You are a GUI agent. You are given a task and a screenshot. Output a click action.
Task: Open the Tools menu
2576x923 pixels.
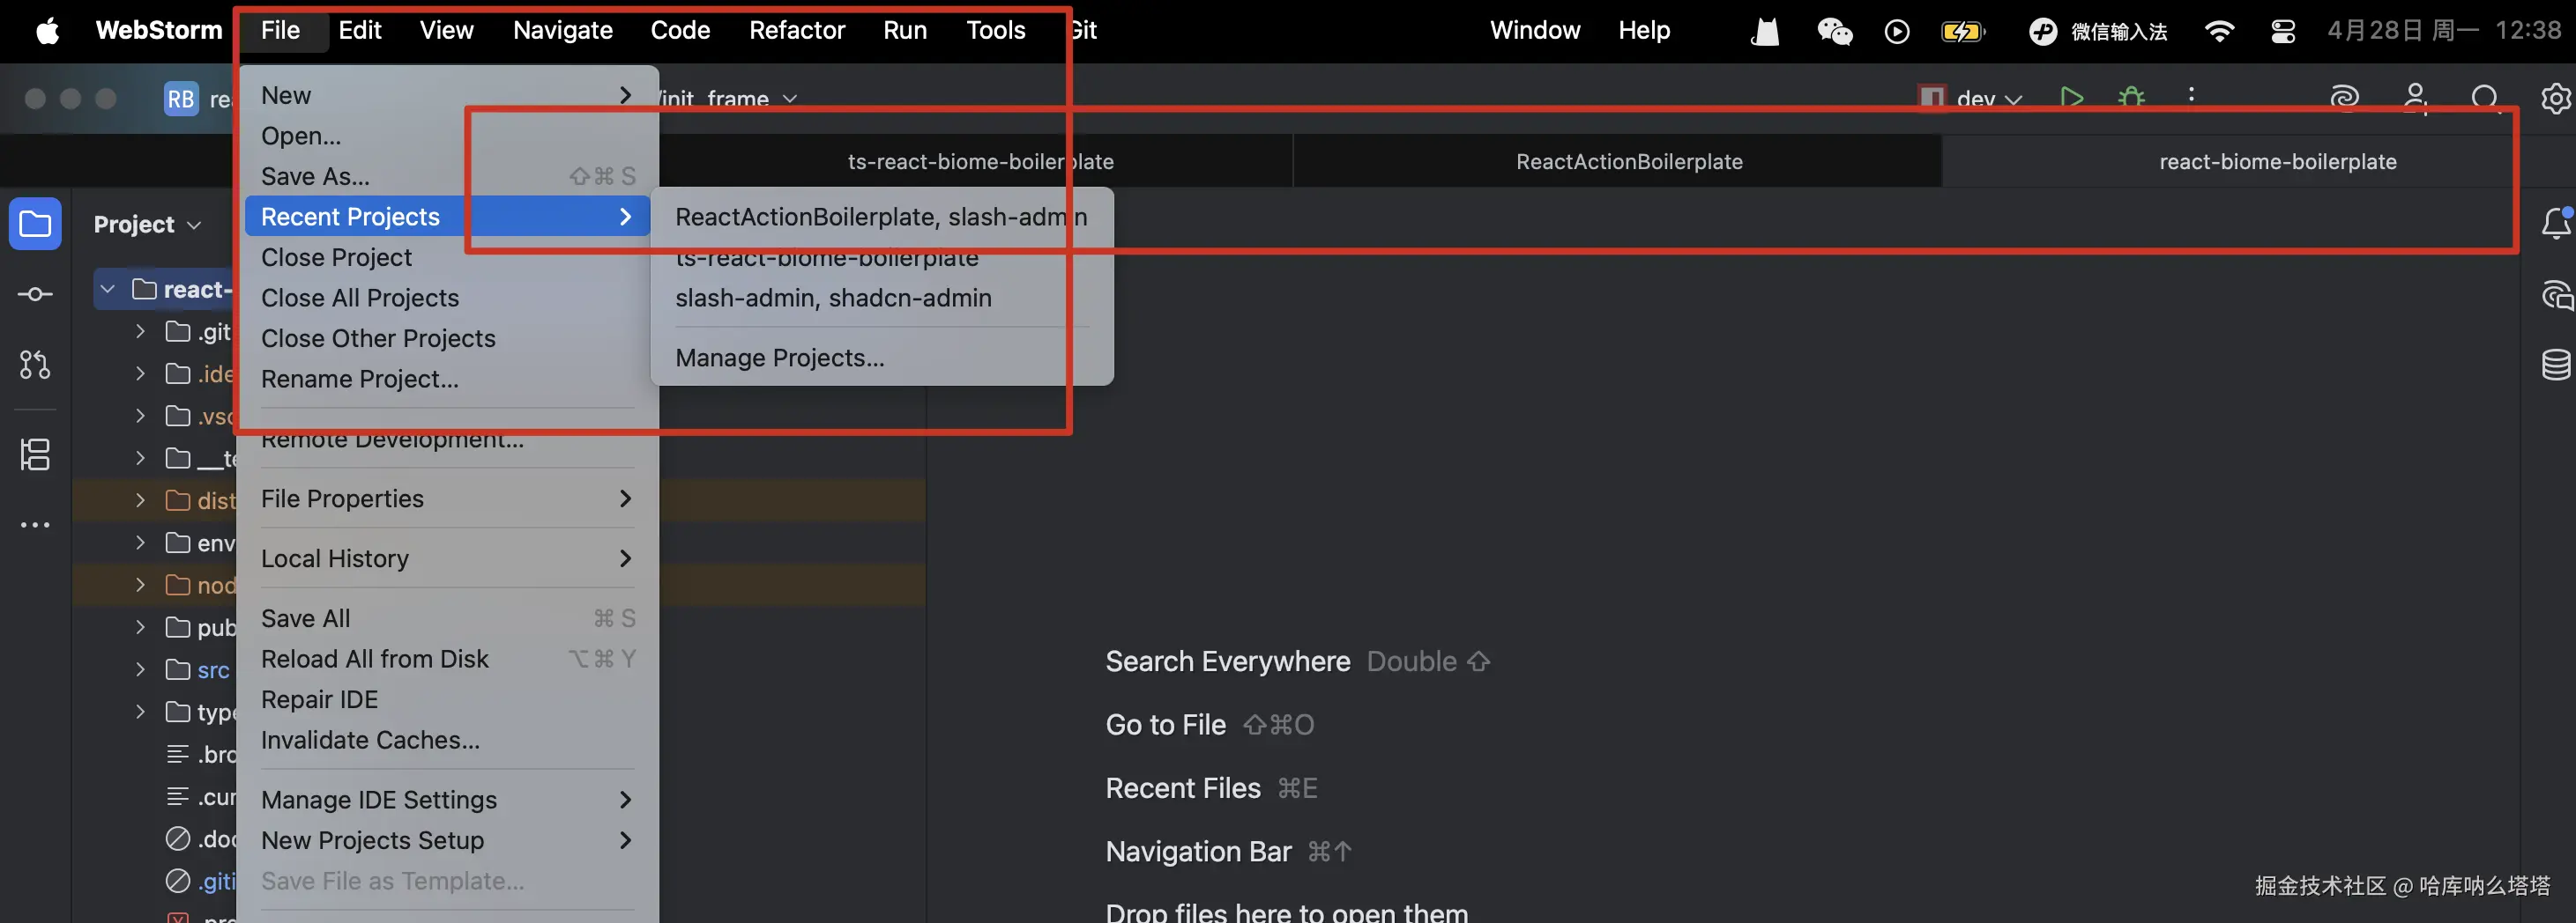(995, 30)
